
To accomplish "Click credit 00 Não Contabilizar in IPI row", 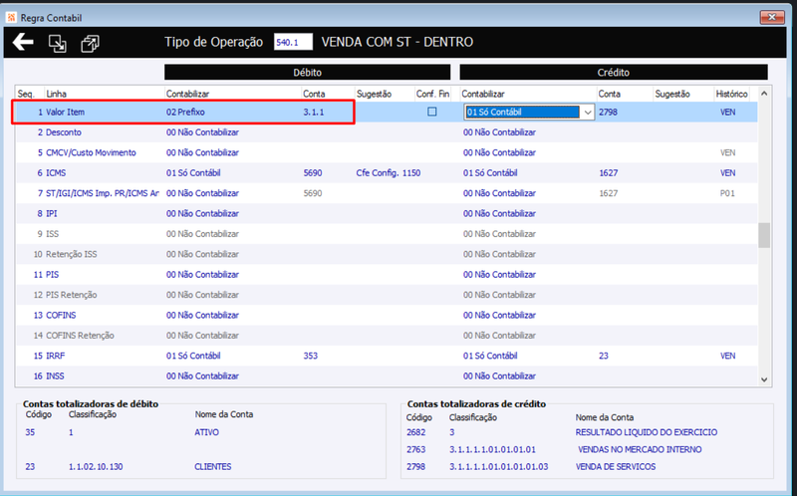I will pyautogui.click(x=499, y=213).
